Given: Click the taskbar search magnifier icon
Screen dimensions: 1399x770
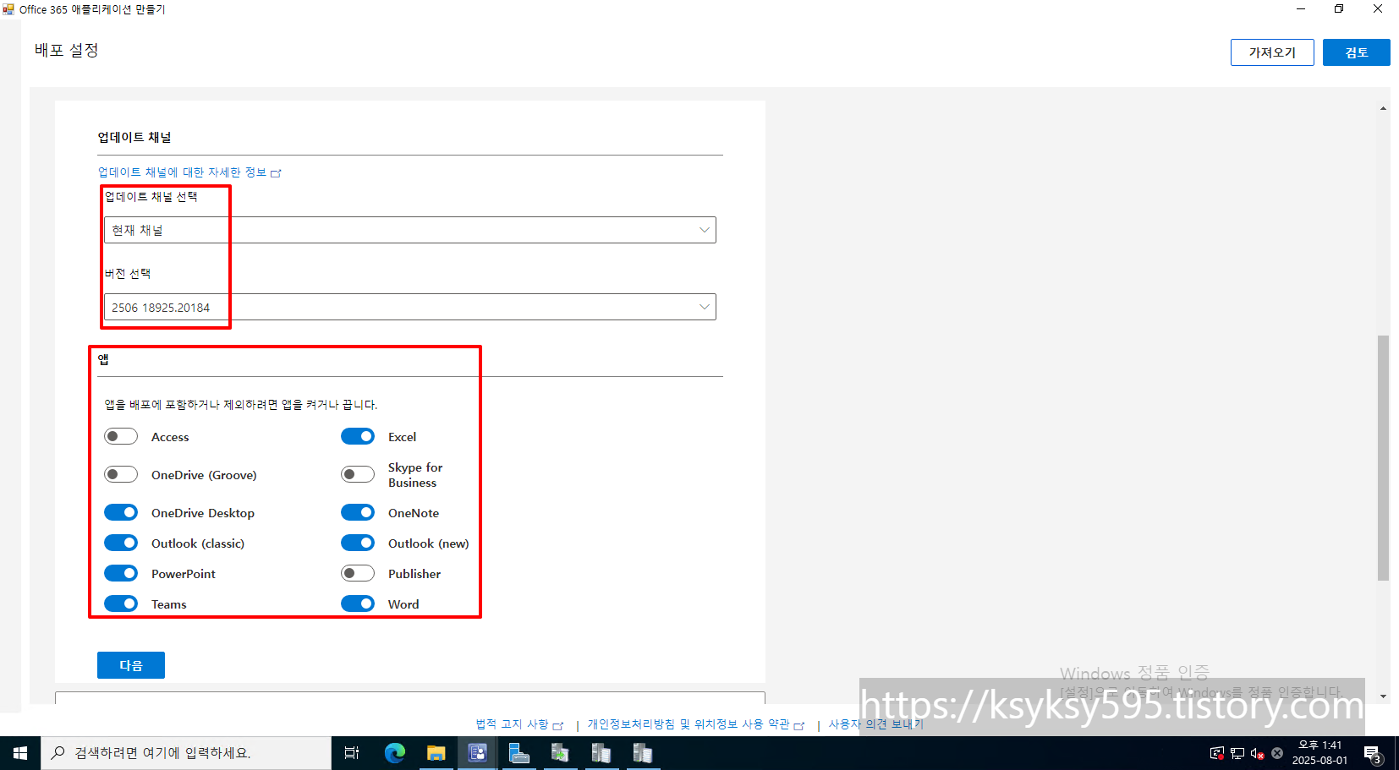Looking at the screenshot, I should [58, 752].
